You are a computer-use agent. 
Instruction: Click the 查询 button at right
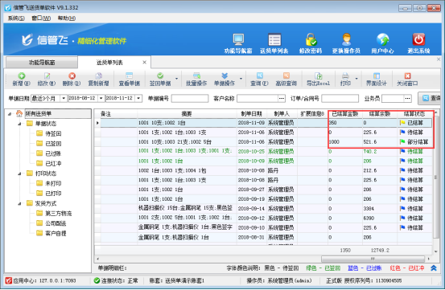(431, 98)
